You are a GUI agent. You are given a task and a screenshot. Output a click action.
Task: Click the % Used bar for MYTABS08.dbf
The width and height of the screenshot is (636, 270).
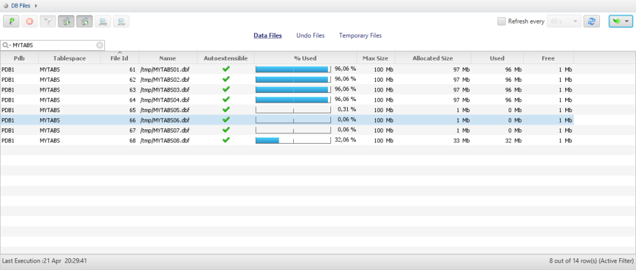tap(293, 141)
